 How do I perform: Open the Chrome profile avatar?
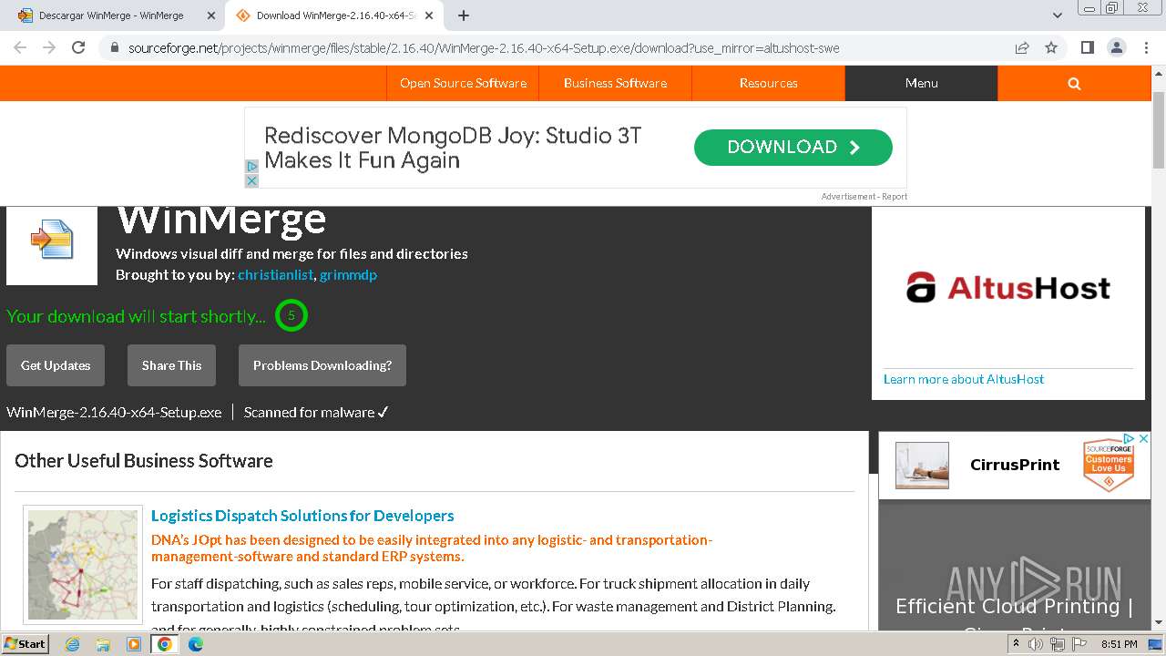pos(1117,47)
